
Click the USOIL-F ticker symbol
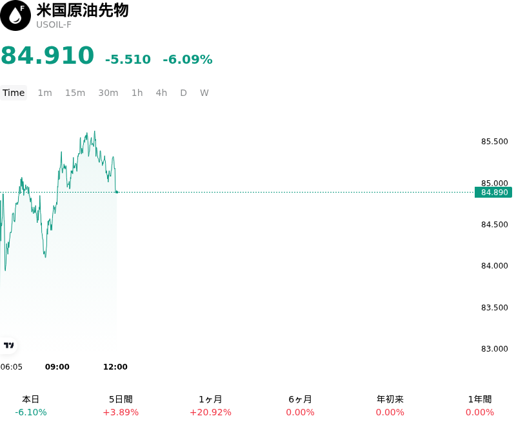54,25
